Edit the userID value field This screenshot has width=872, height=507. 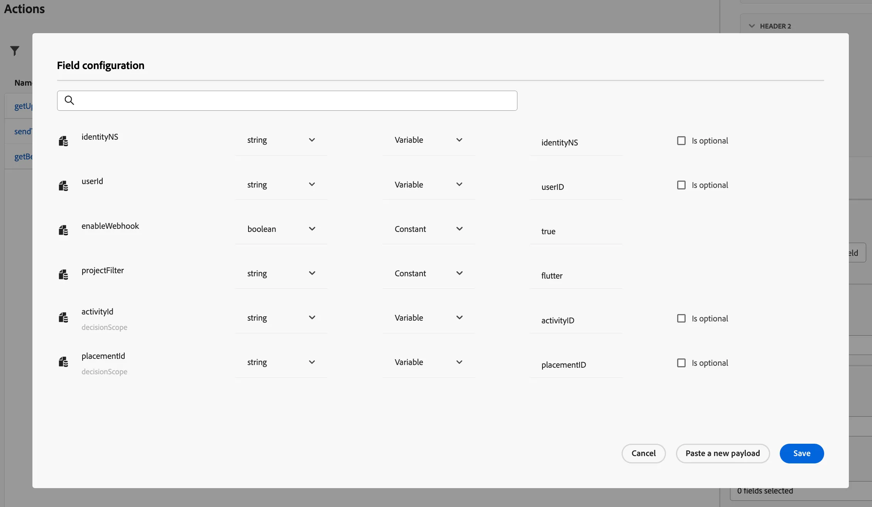(x=576, y=187)
